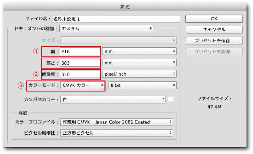Click the ファイル名 text field
The image size is (253, 154).
pyautogui.click(x=116, y=19)
